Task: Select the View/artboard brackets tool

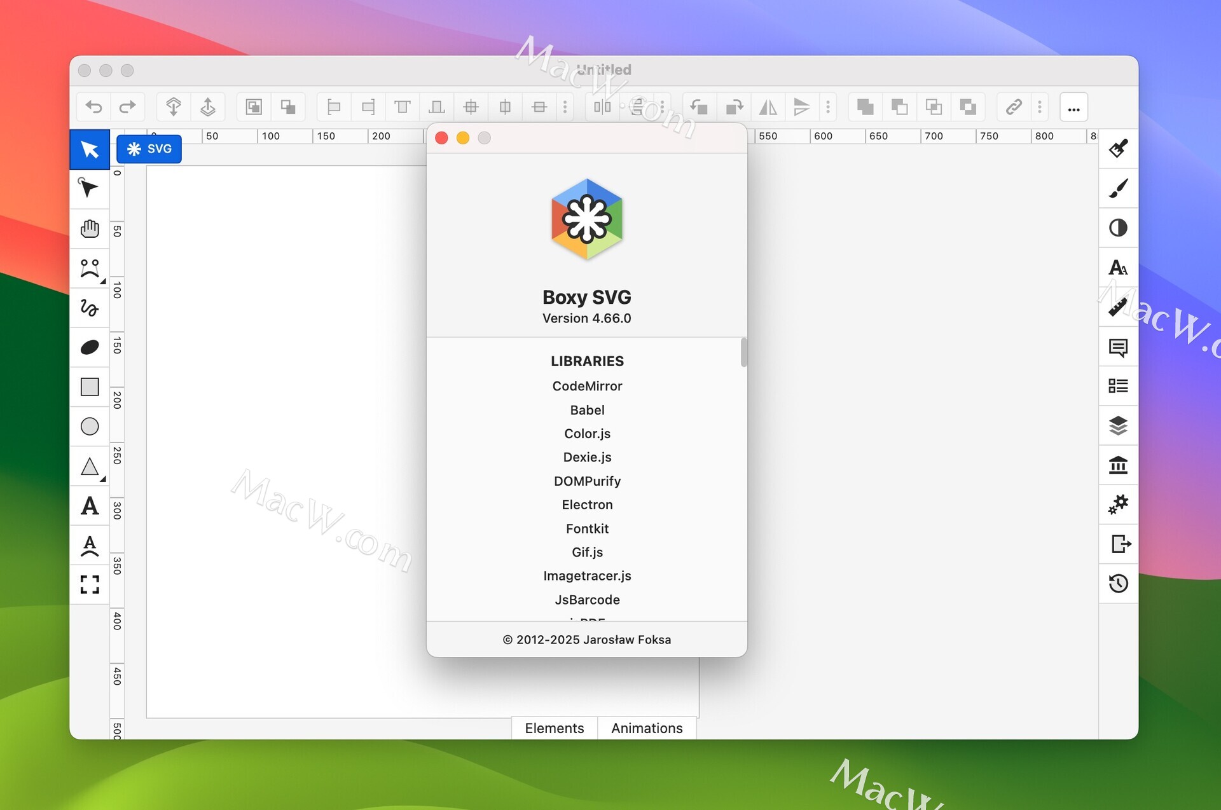Action: tap(90, 584)
